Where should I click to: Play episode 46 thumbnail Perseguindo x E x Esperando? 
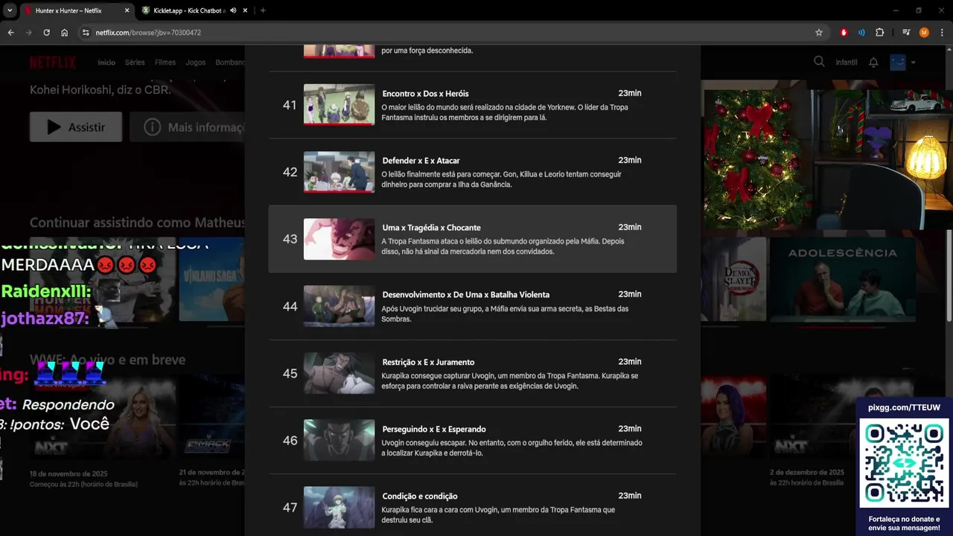(339, 440)
